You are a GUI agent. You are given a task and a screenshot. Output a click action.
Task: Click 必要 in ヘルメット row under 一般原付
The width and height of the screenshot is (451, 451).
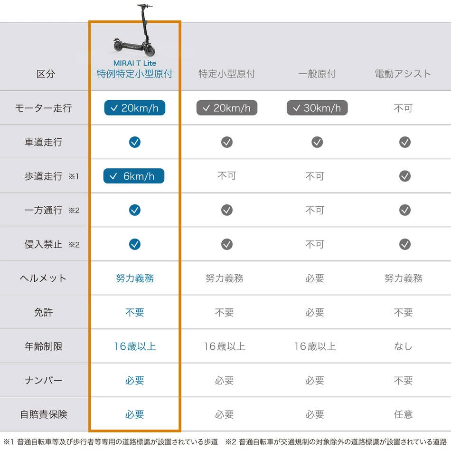[315, 278]
